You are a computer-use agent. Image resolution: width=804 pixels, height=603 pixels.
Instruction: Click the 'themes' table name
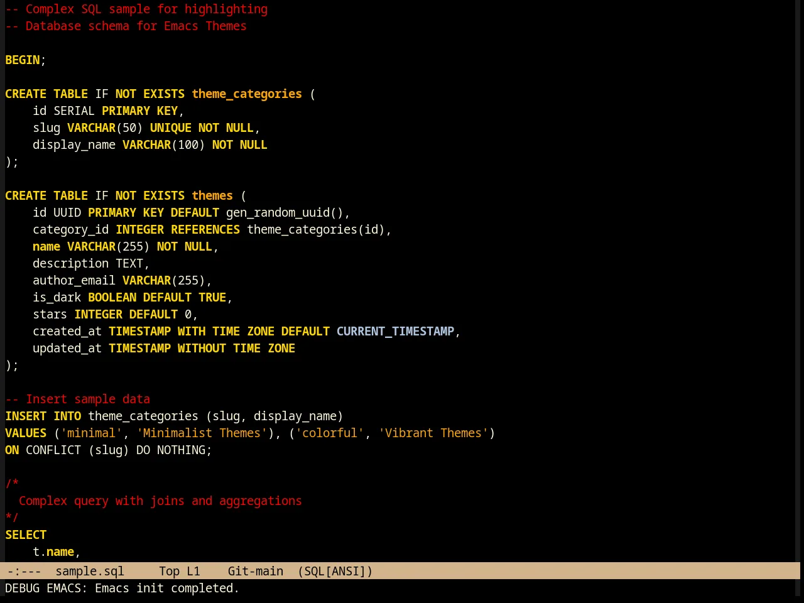tap(212, 195)
